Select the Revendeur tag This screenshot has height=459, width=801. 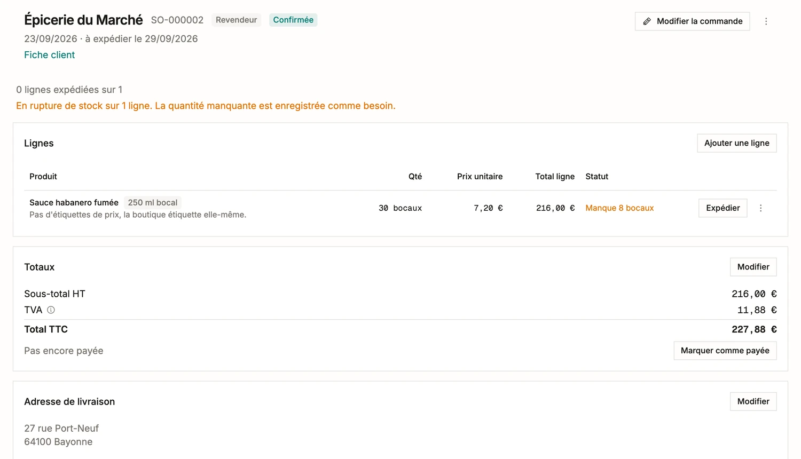point(236,20)
